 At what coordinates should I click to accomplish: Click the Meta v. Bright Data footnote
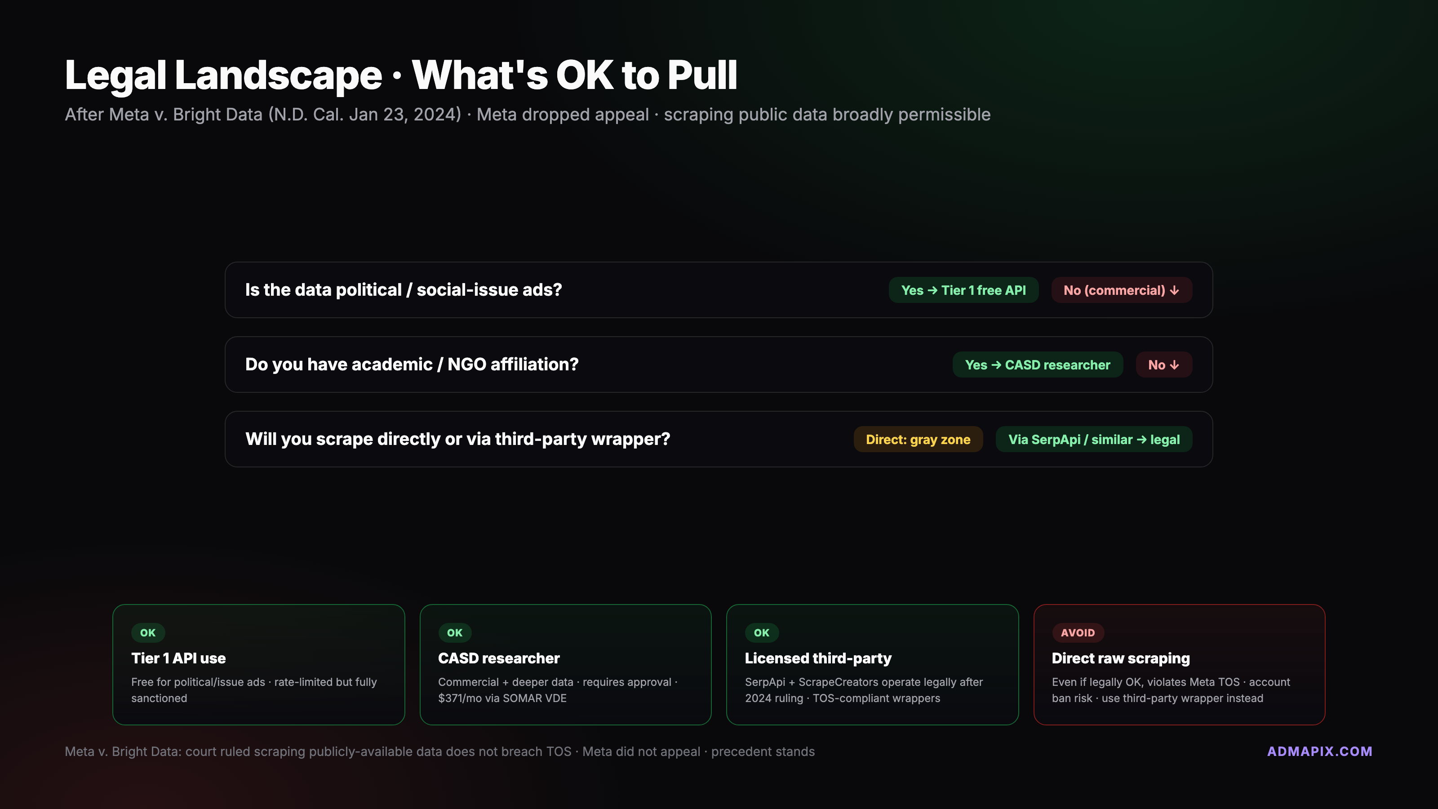point(439,751)
